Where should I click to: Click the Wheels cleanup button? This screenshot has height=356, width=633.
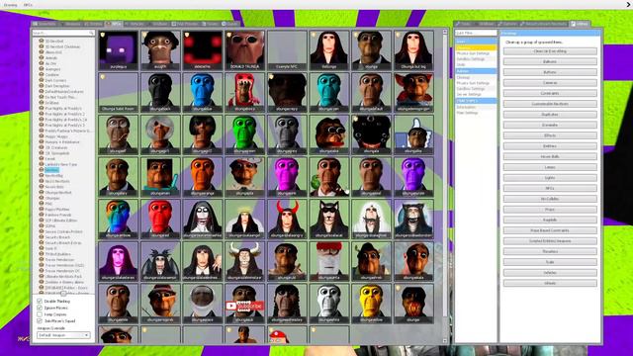click(550, 283)
